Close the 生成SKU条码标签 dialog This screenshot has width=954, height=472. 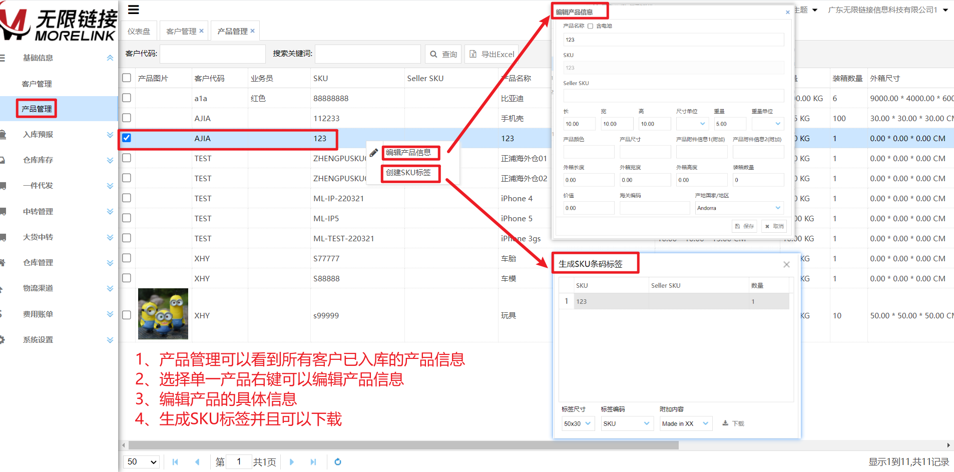786,264
